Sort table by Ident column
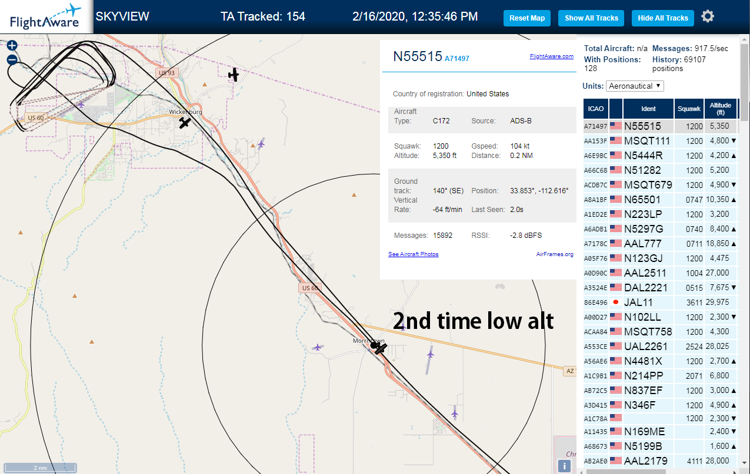This screenshot has height=474, width=750. click(x=648, y=109)
